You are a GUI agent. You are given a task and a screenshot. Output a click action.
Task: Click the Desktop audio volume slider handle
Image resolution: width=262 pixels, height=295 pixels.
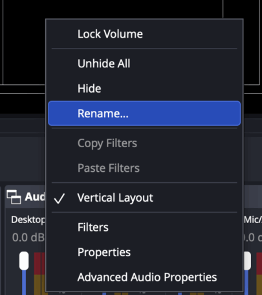24,261
